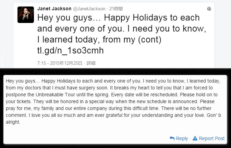Follow the tl.gd/n_1so3cmh link
The width and height of the screenshot is (231, 148).
(70, 50)
